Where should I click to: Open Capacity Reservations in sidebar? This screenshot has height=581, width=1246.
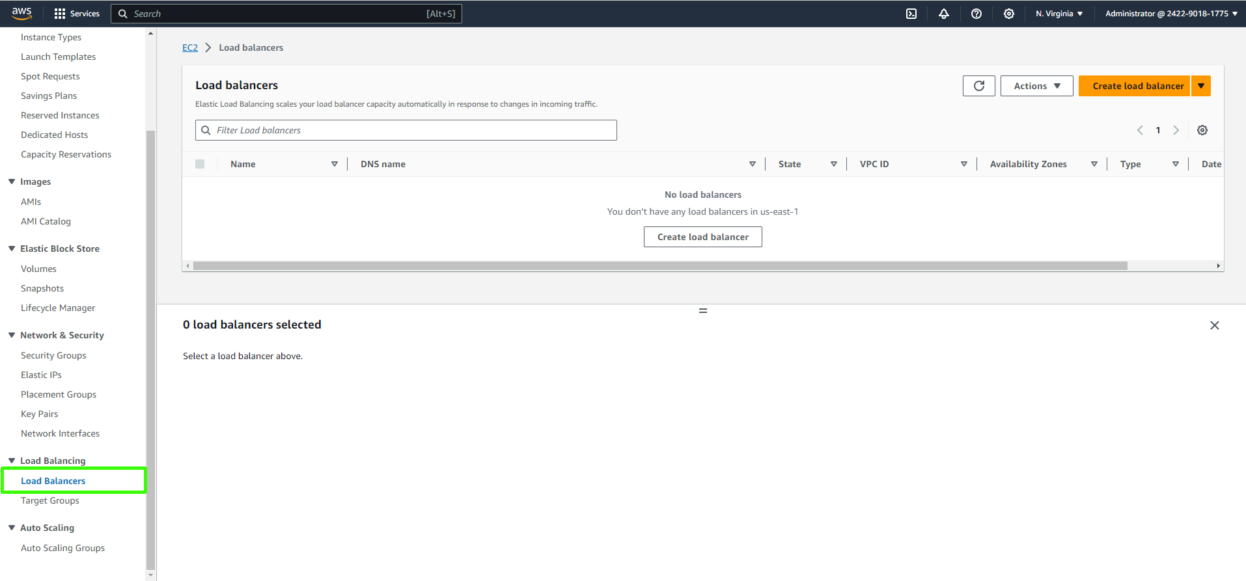click(x=66, y=154)
